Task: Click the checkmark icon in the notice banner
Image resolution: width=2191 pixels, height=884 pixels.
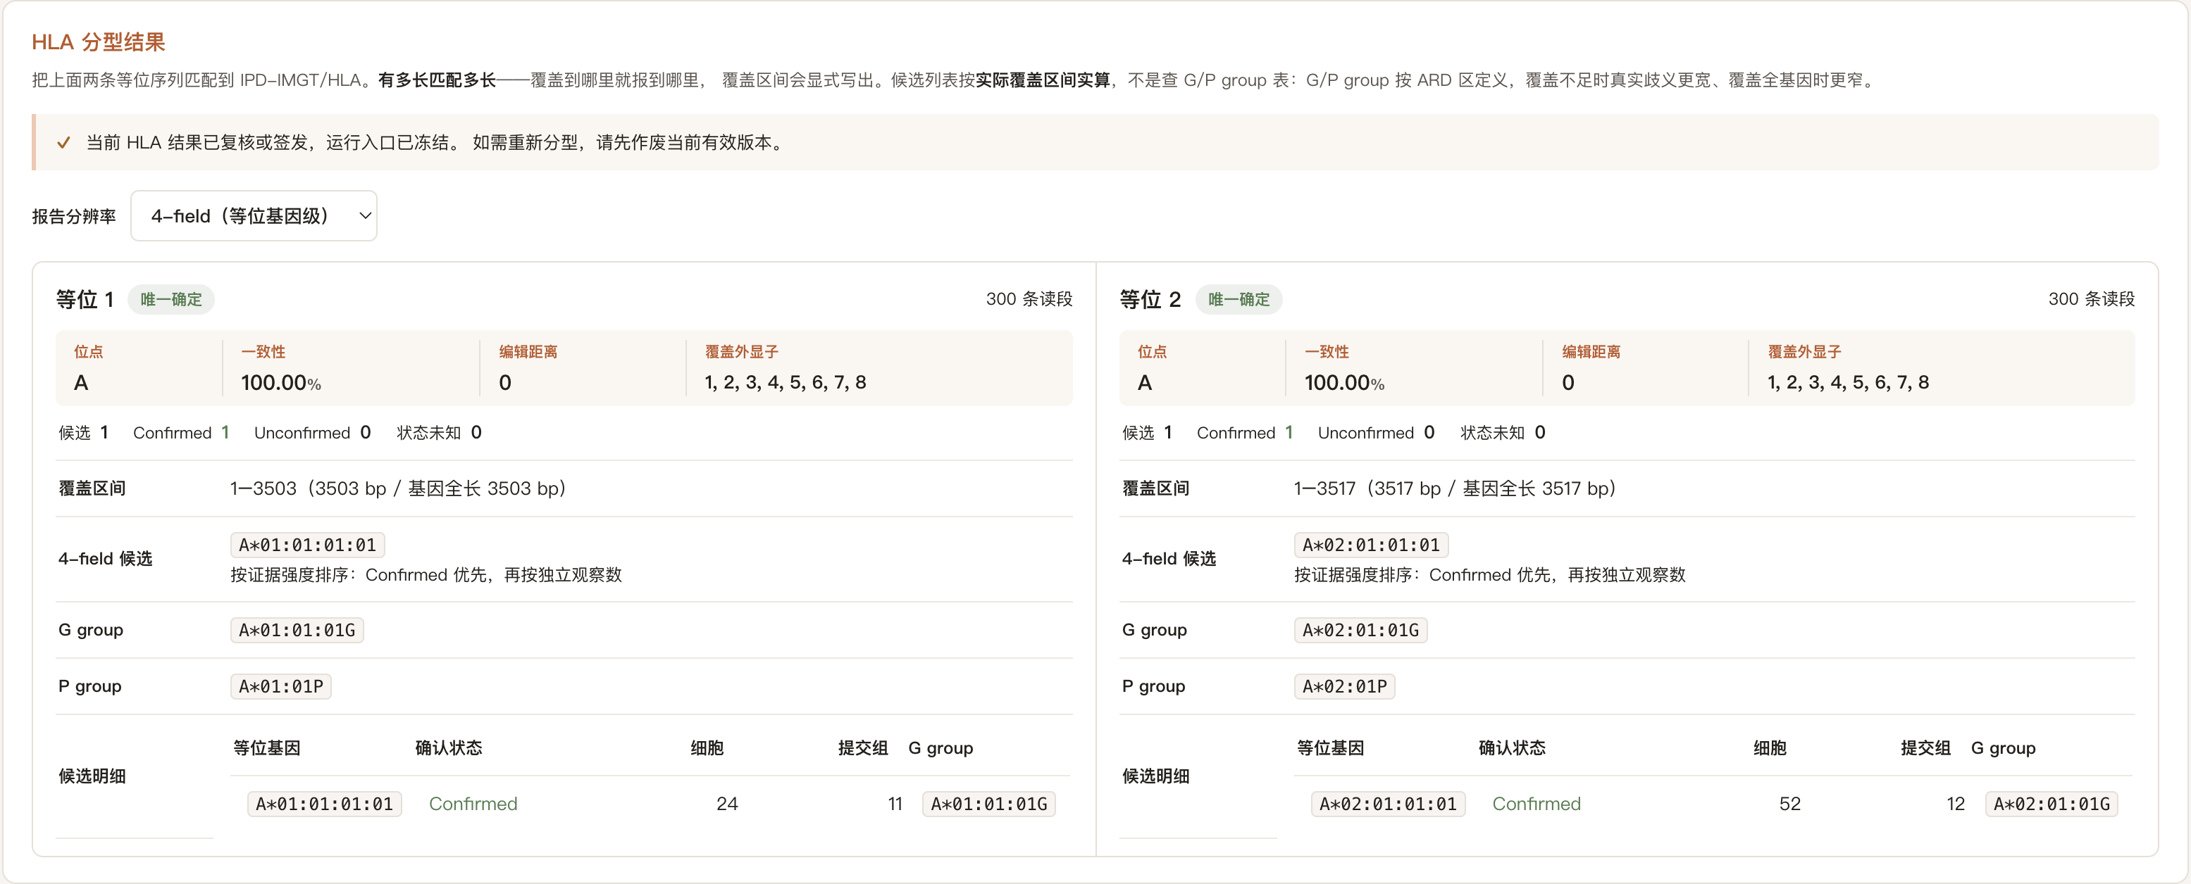Action: (x=64, y=143)
